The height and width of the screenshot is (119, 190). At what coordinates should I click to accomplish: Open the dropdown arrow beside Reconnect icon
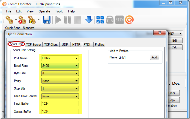click(39, 20)
